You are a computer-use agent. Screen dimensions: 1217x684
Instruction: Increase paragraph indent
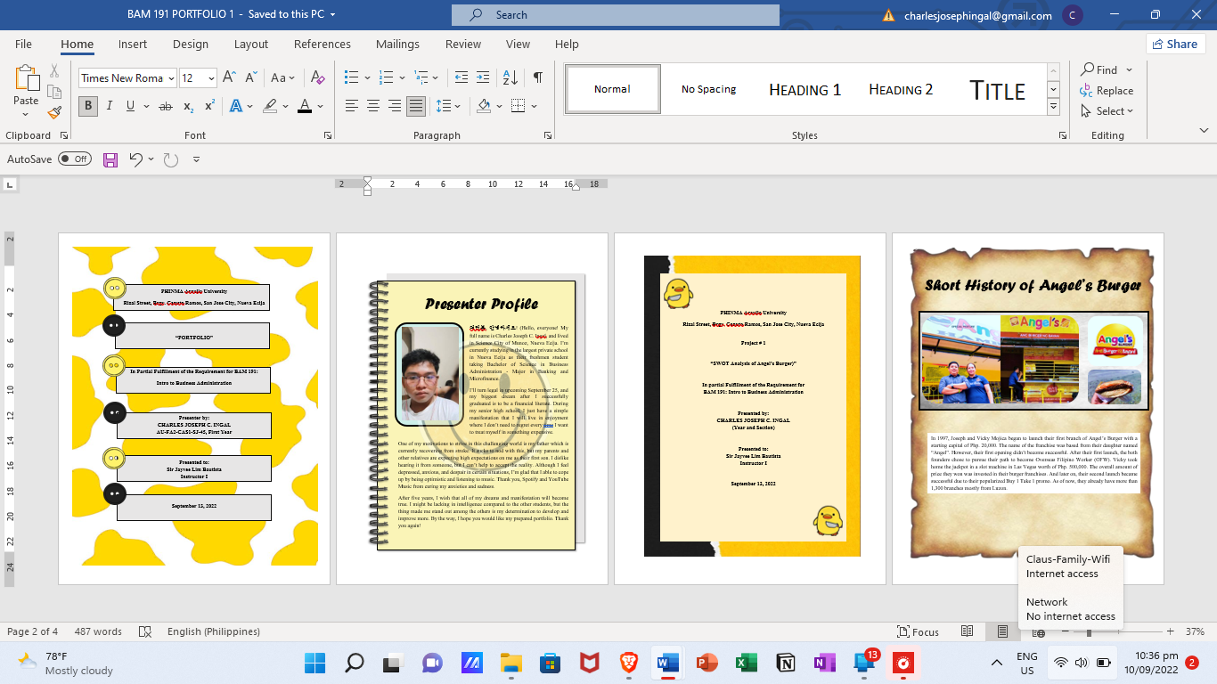[x=484, y=77]
